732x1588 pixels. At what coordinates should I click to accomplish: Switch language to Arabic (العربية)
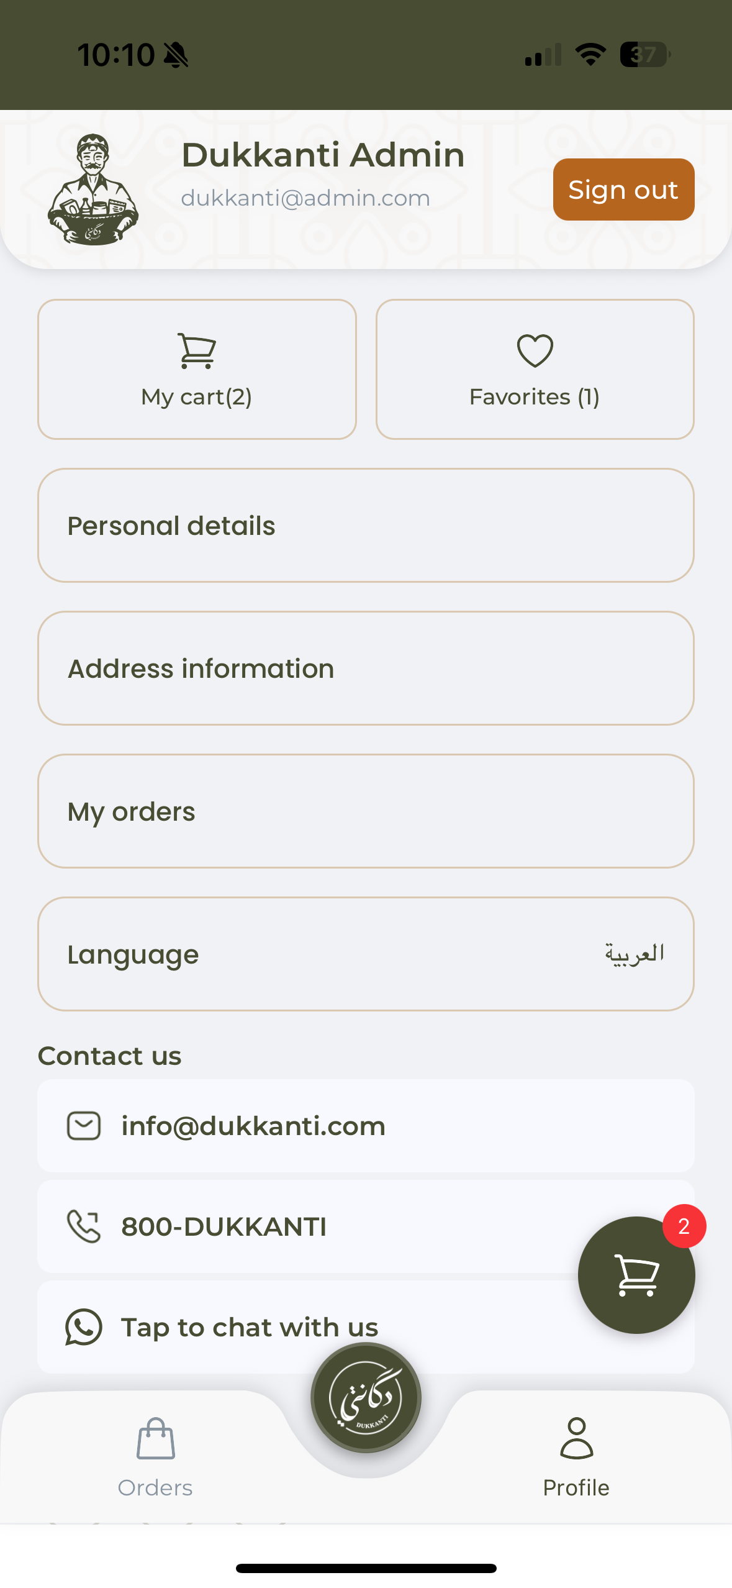(634, 954)
